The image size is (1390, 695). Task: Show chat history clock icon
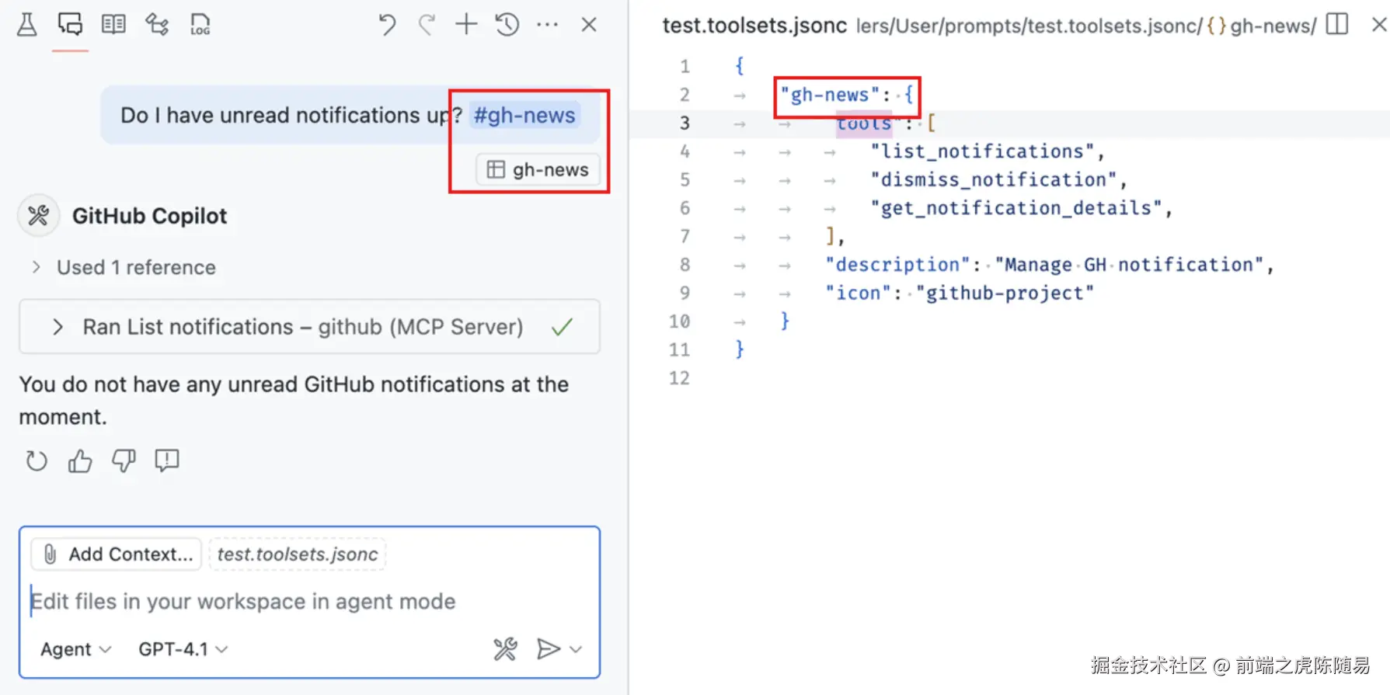pos(507,25)
